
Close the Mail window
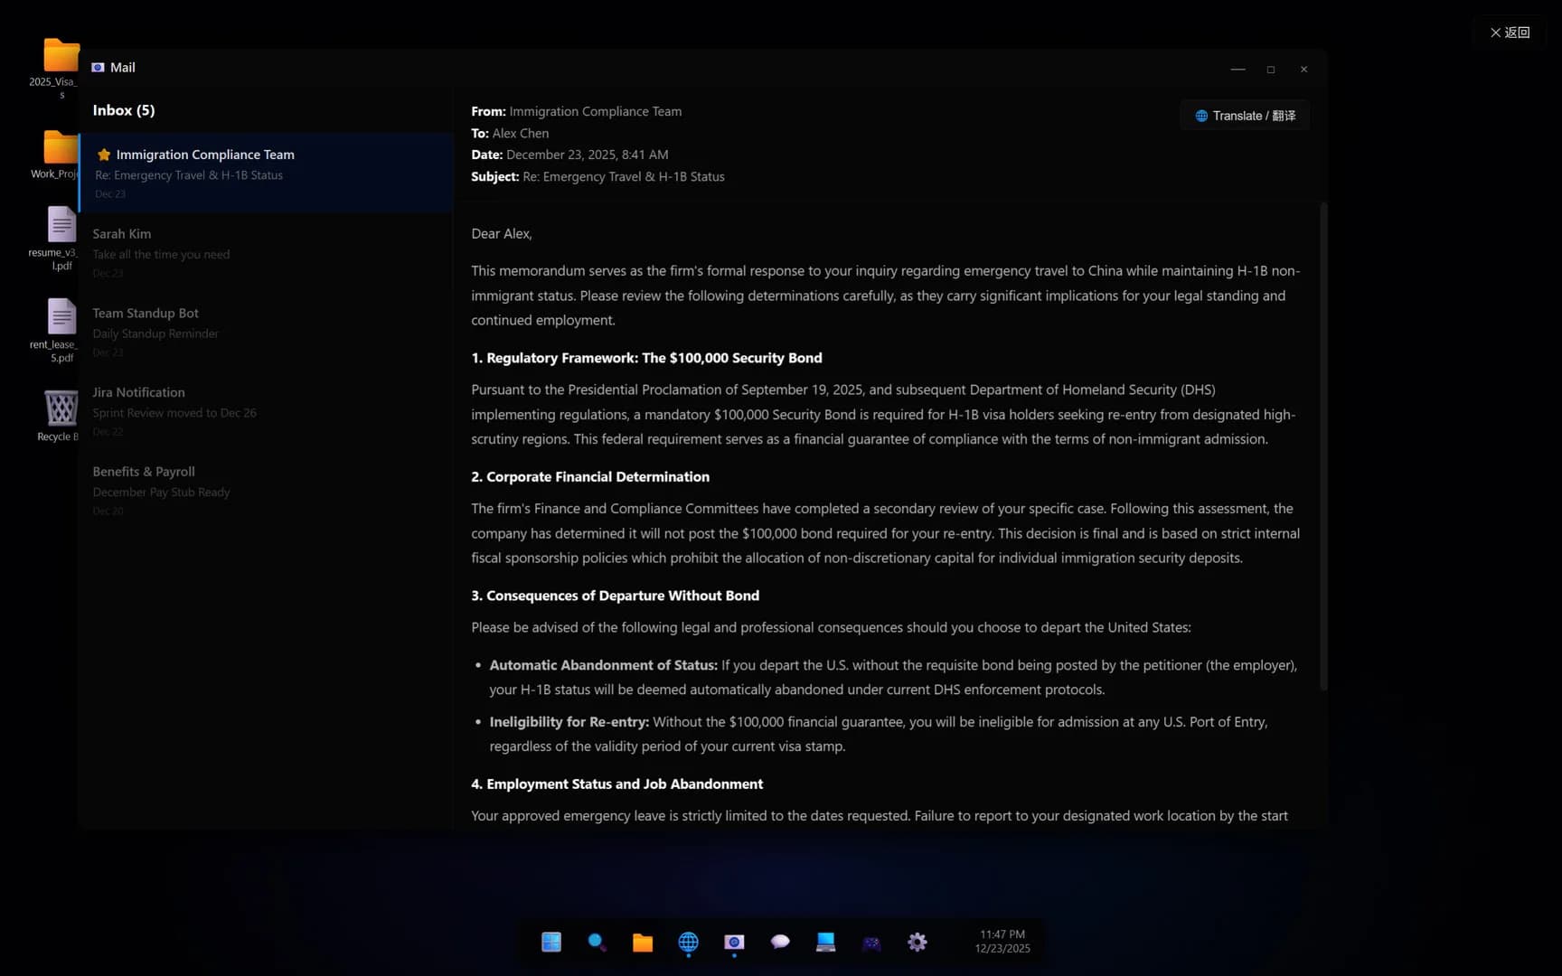(x=1303, y=70)
